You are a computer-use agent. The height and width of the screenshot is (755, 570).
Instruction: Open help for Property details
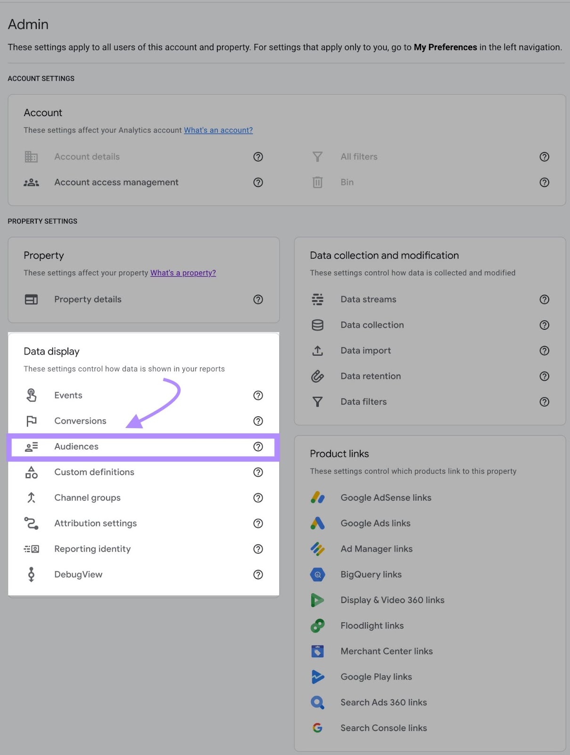point(258,299)
